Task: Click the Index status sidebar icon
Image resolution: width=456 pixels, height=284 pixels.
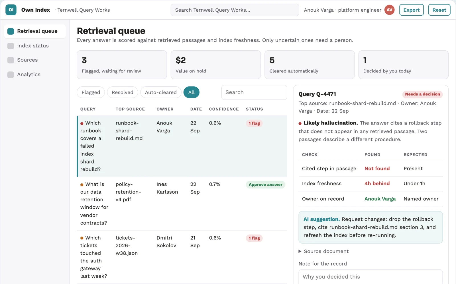Action: click(x=11, y=46)
